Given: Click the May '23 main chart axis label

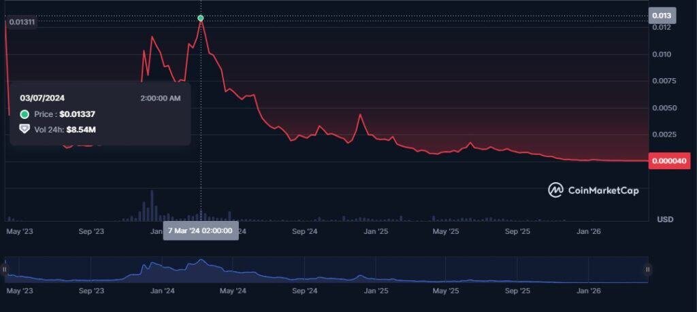Looking at the screenshot, I should point(20,231).
